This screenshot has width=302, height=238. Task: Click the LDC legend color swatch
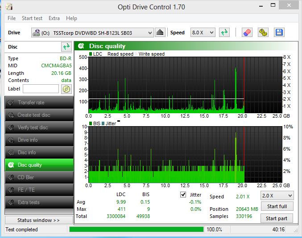[x=91, y=54]
